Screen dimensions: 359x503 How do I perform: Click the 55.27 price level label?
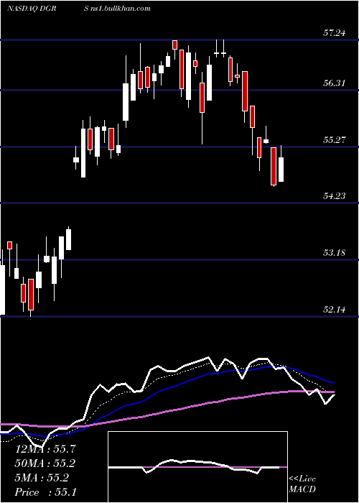335,140
